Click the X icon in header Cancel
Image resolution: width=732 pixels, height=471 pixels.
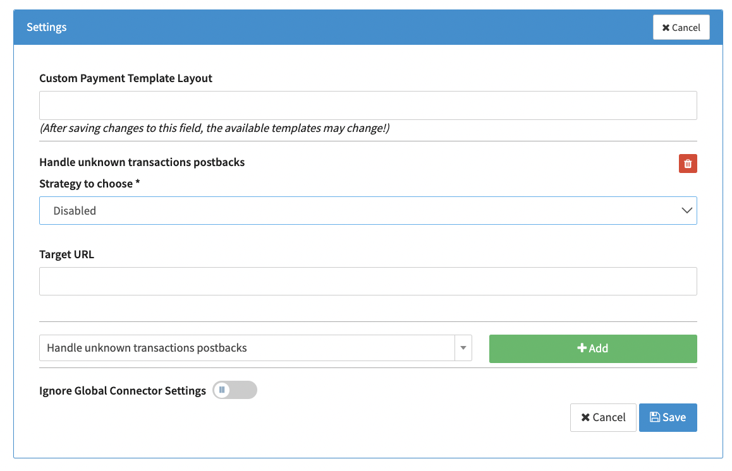(666, 28)
